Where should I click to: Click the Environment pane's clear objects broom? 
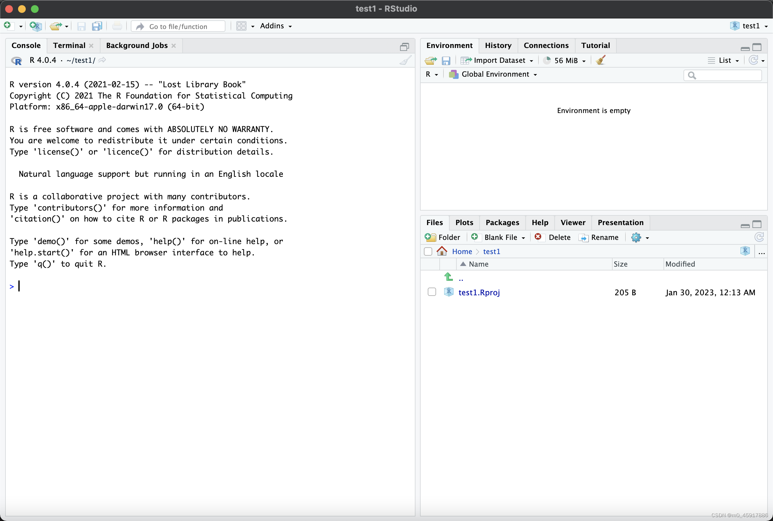600,60
